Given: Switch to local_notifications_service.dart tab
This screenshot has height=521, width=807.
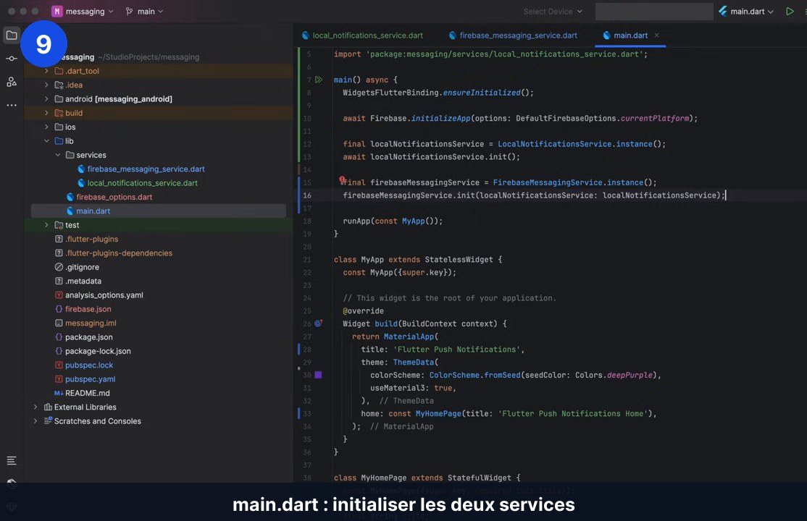Looking at the screenshot, I should coord(362,35).
